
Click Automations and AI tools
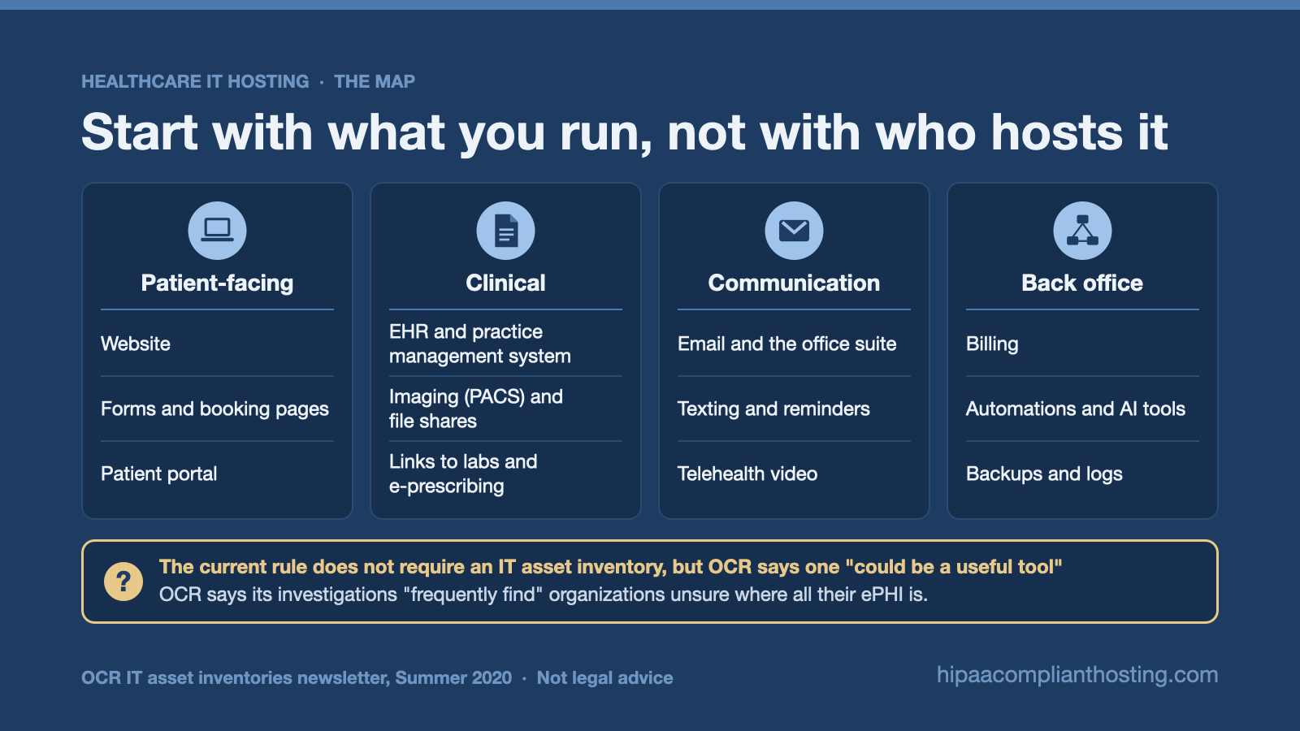(1076, 409)
